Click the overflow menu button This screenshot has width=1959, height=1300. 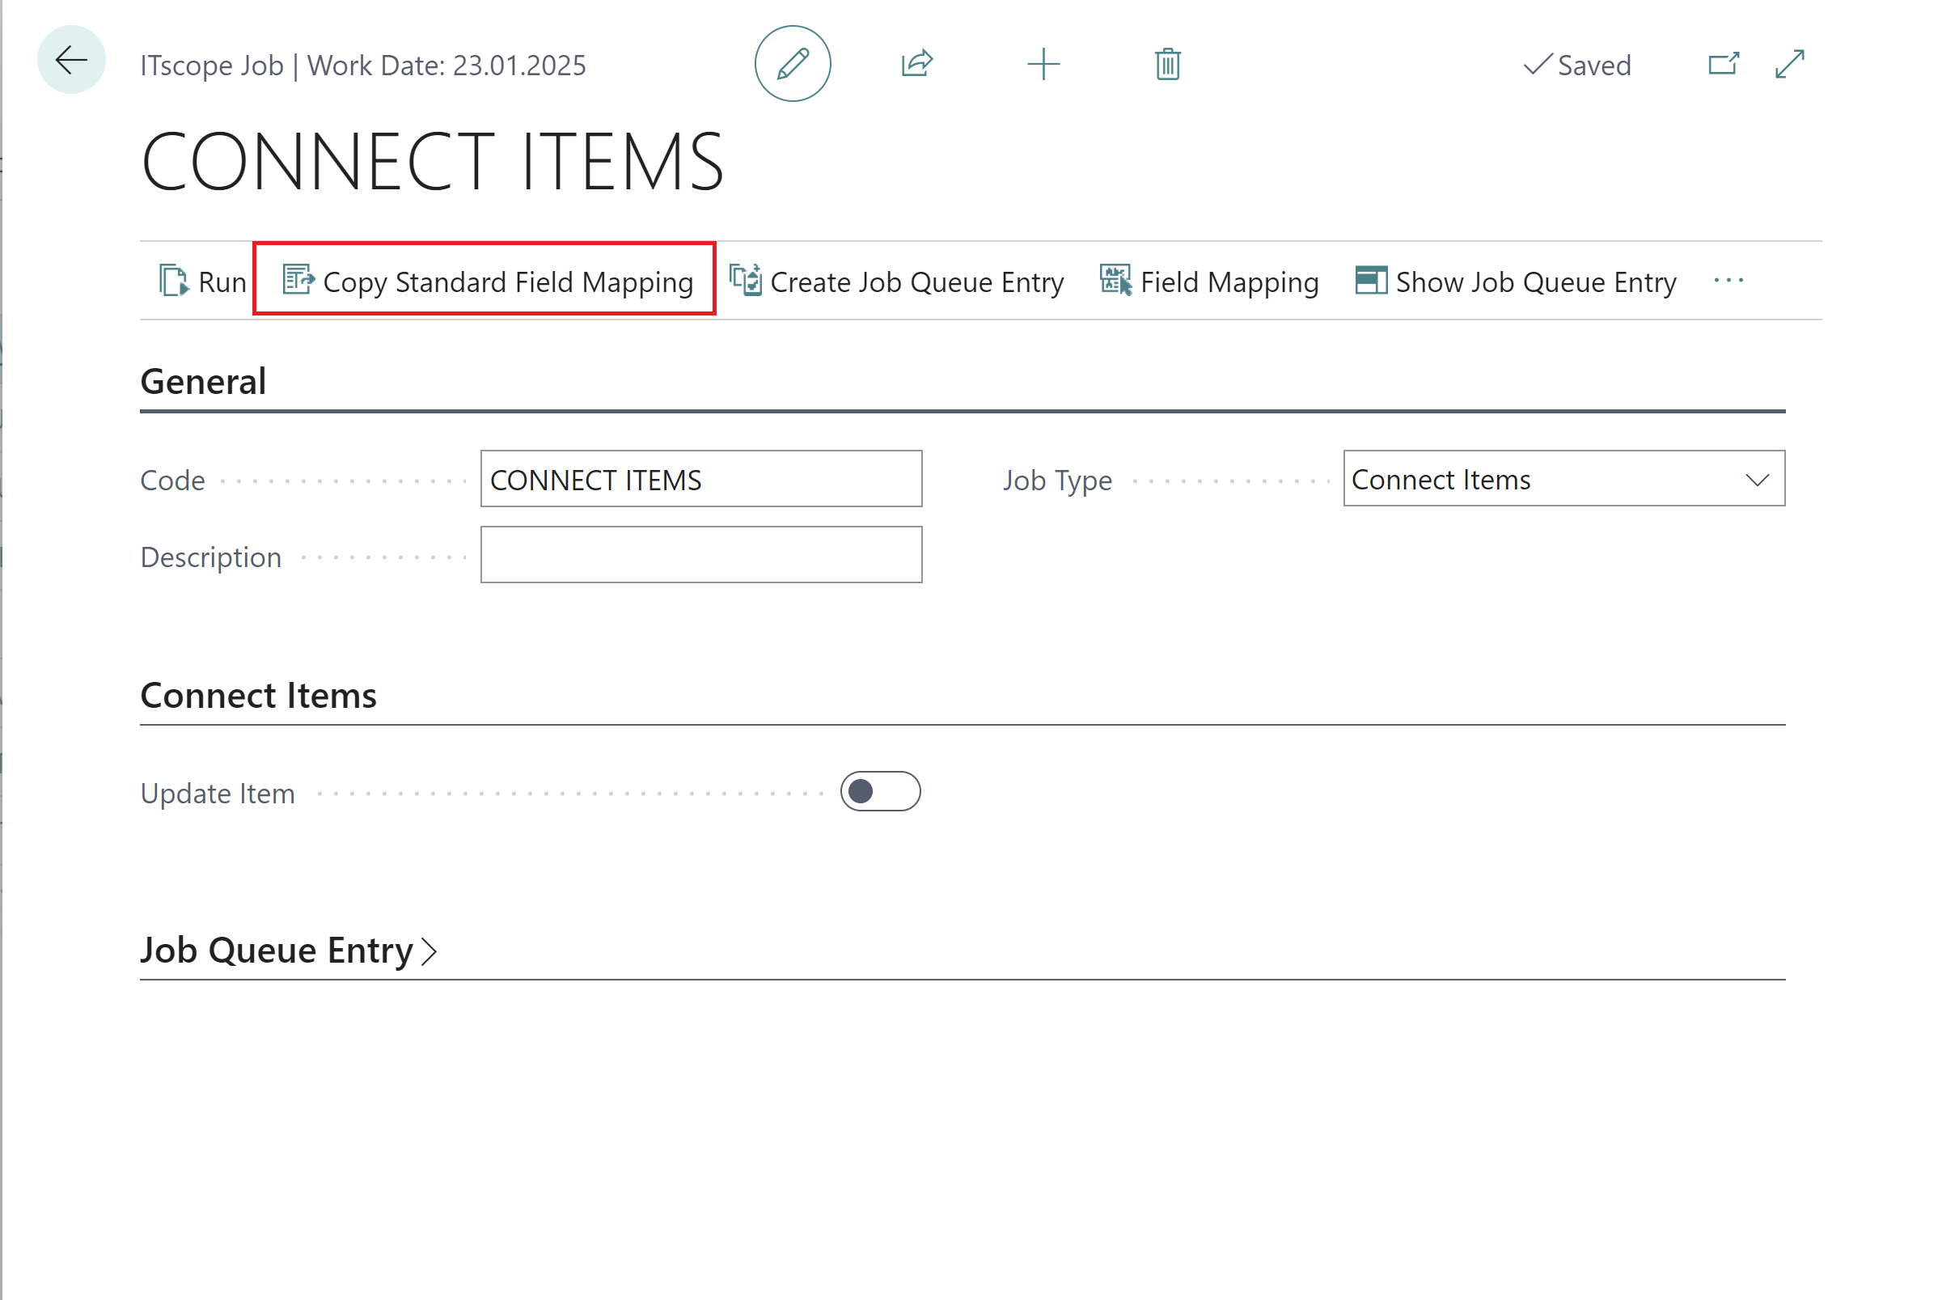coord(1728,280)
